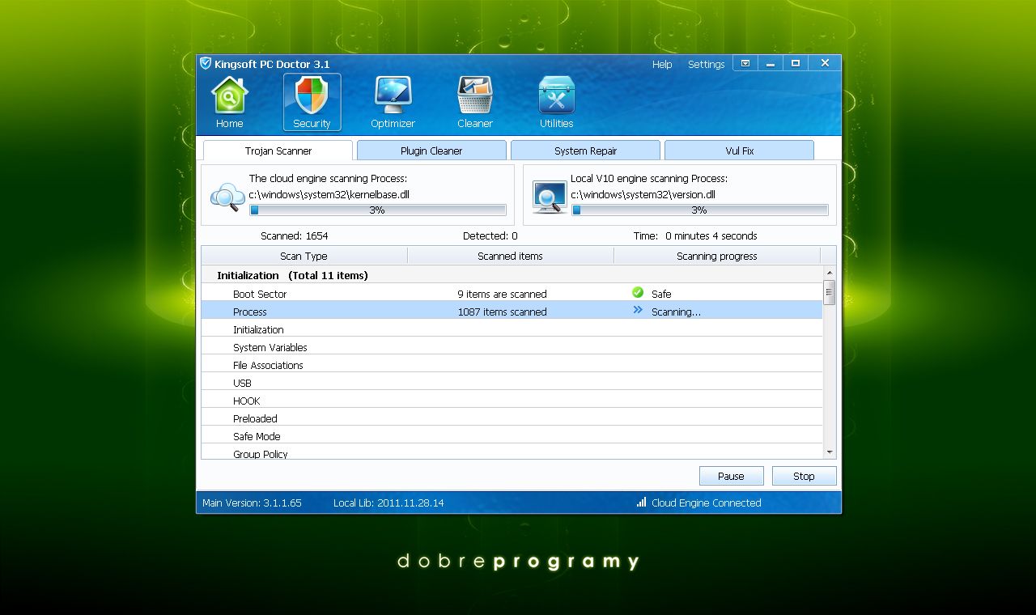This screenshot has height=615, width=1036.
Task: Open the Settings menu
Action: pos(707,65)
